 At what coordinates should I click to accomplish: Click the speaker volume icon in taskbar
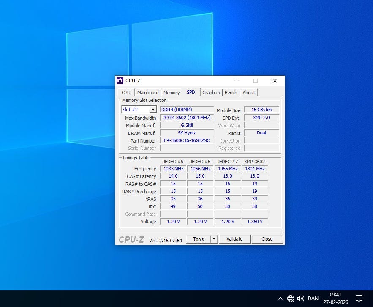tap(301, 298)
